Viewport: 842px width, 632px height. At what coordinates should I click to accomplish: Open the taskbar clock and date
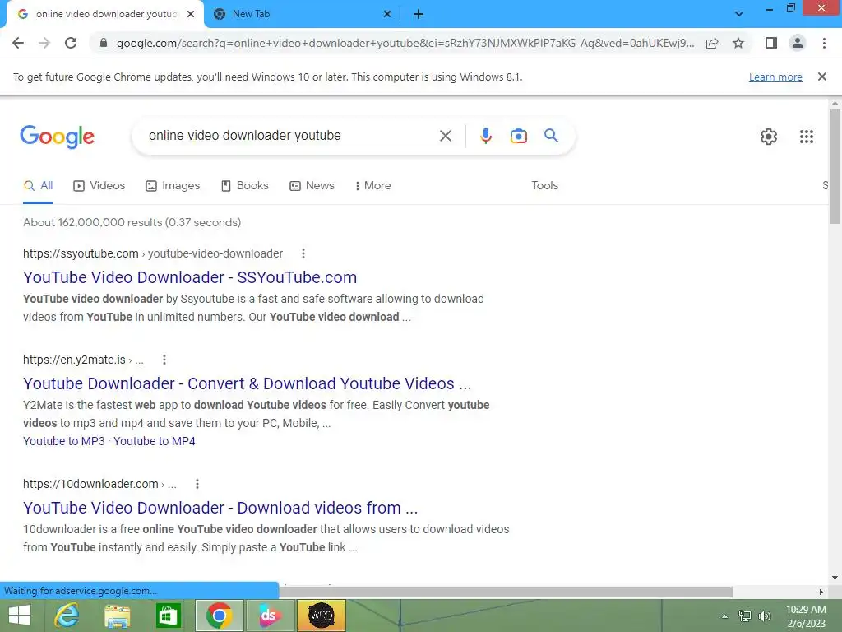tap(806, 616)
